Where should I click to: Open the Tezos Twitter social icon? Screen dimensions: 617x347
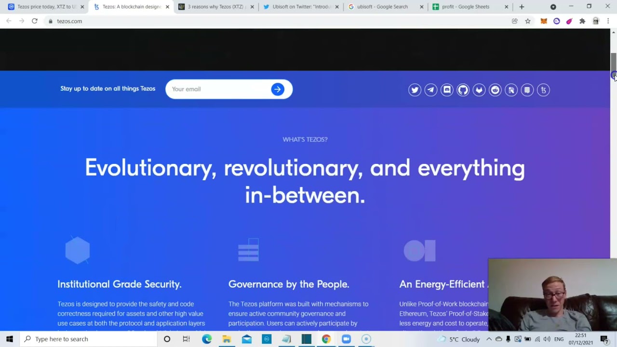tap(415, 90)
